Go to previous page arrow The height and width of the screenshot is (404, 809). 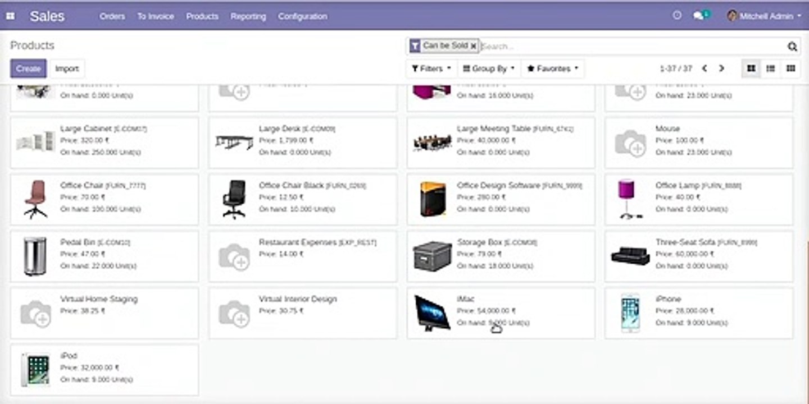click(705, 68)
